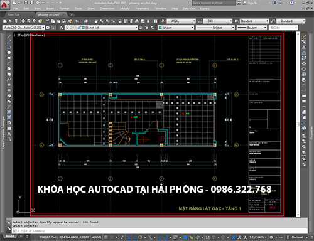
Task: Toggle grid display in status bar
Action: point(106,237)
